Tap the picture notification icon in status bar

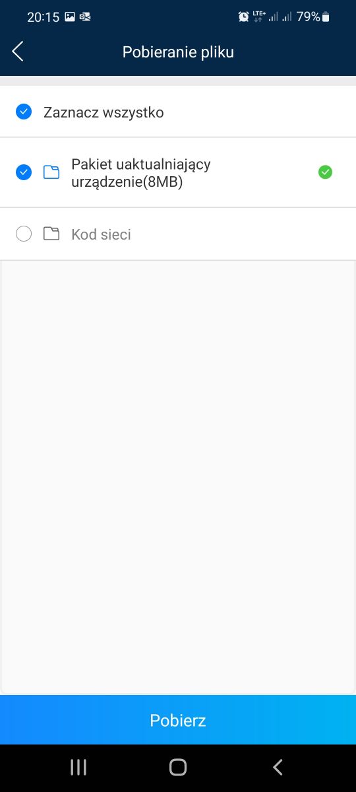click(x=70, y=17)
